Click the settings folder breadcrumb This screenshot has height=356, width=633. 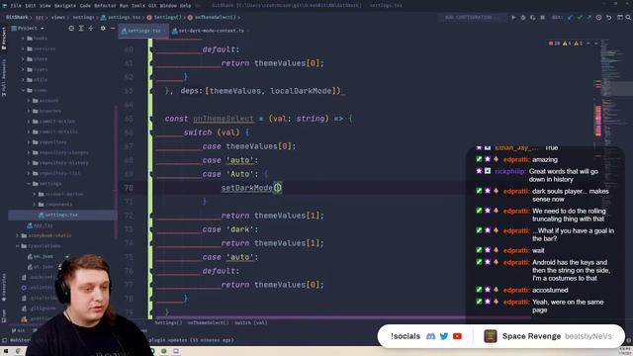(x=83, y=18)
